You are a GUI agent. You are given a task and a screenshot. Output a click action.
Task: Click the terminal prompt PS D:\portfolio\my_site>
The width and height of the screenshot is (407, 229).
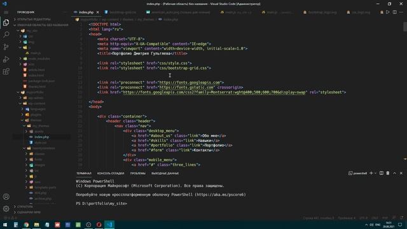coord(102,204)
